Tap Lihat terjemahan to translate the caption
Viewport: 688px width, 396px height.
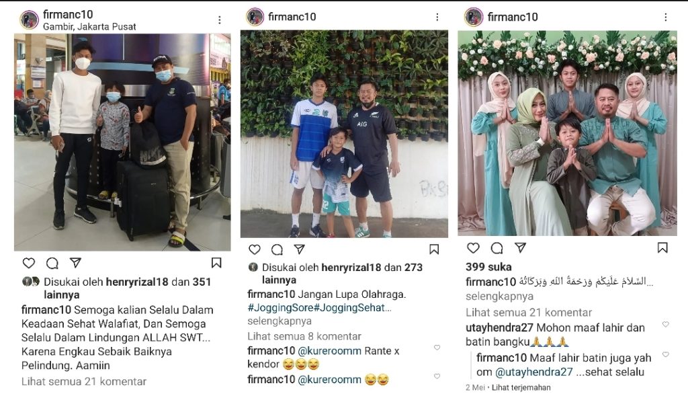coord(521,388)
